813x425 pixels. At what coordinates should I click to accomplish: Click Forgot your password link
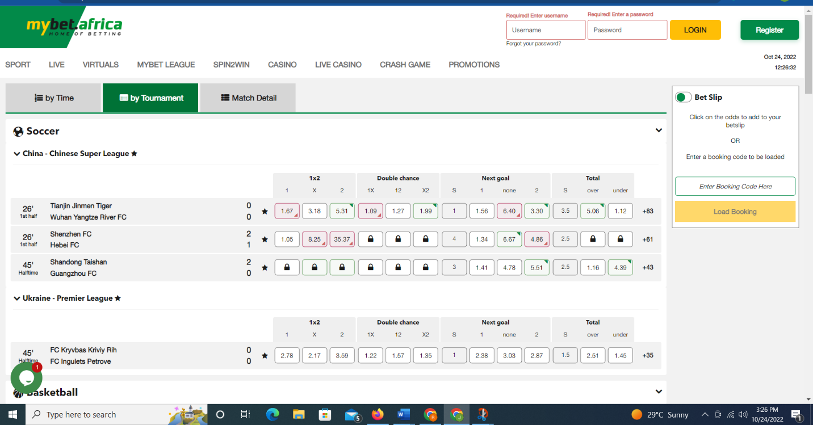[x=534, y=44]
